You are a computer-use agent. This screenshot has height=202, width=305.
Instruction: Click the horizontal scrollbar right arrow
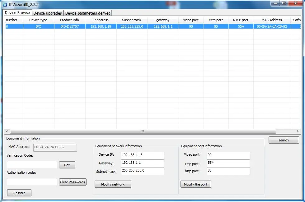[298, 131]
